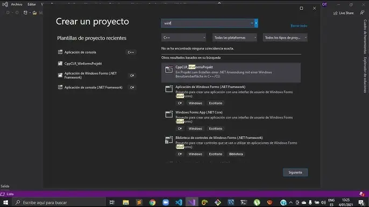Select the CppCLR_WinformsProjekt search result
369x207 pixels.
[231, 72]
